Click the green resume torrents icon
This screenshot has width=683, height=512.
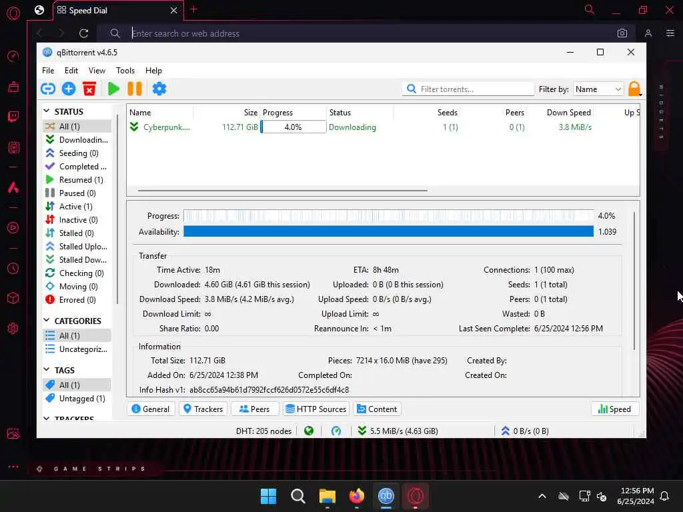[113, 89]
